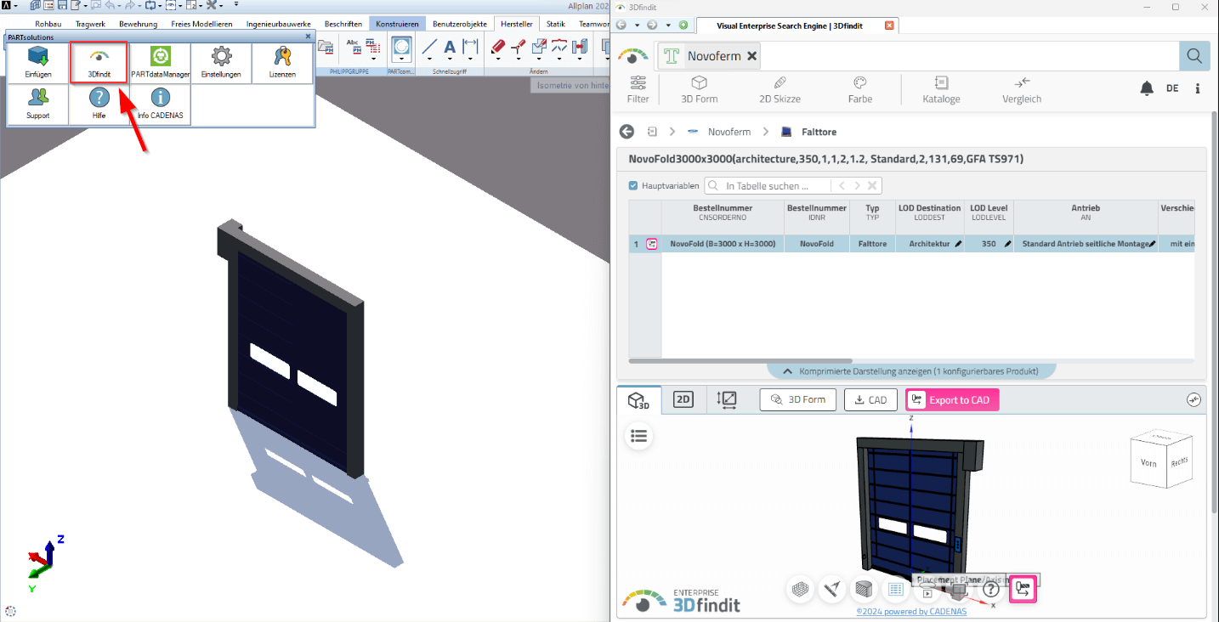Click the PARTcommunity ribbon icon
1219x622 pixels.
[402, 48]
